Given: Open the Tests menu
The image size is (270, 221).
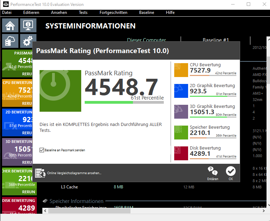Looking at the screenshot, I should (83, 12).
